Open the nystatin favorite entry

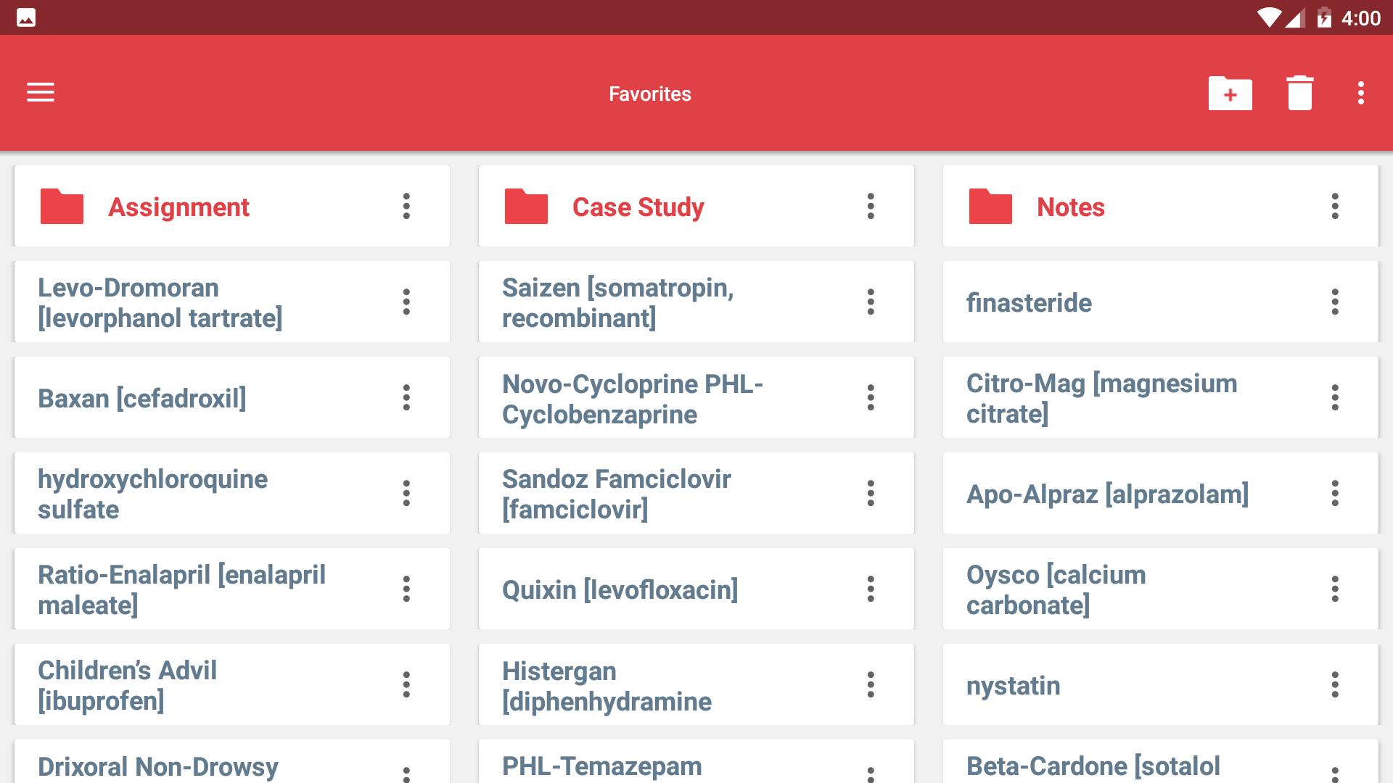[1160, 684]
